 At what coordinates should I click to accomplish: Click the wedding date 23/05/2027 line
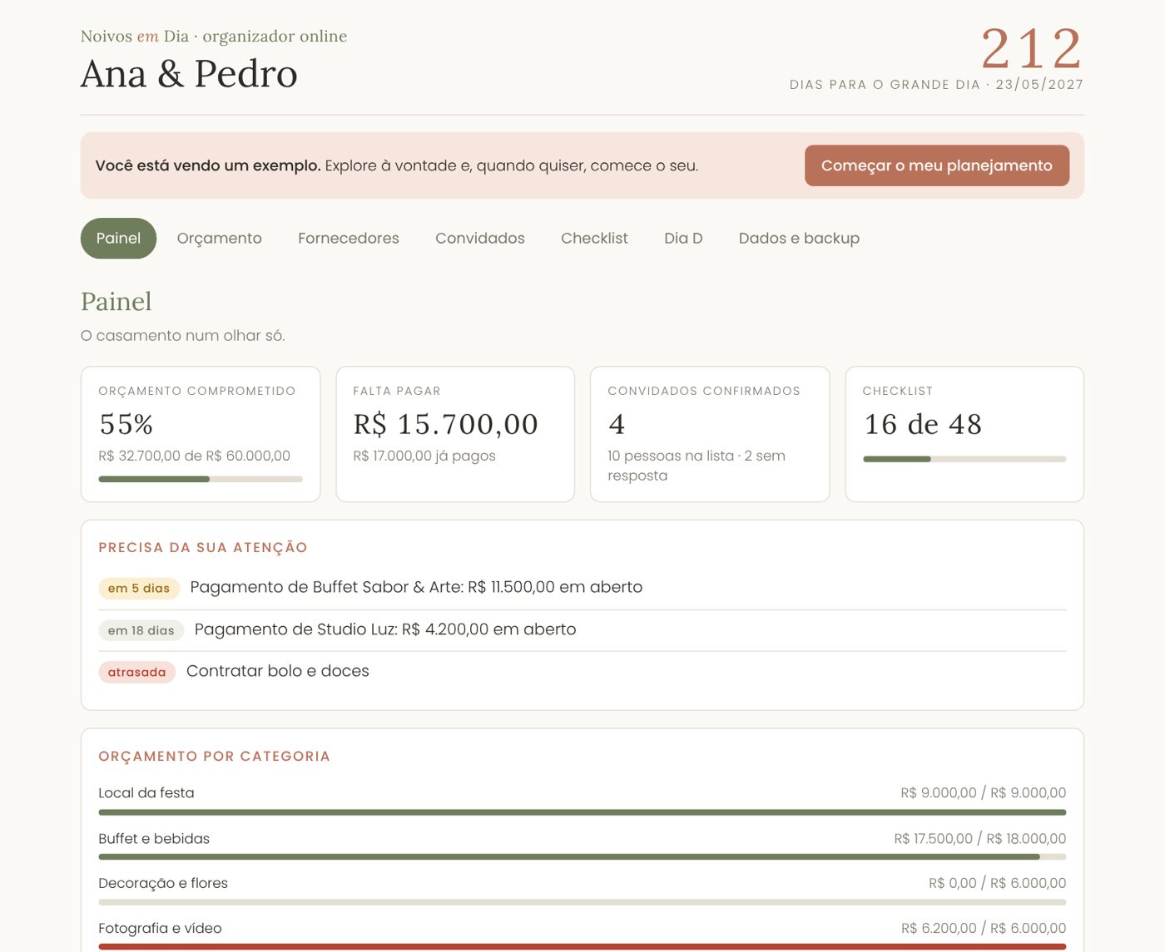[x=936, y=85]
